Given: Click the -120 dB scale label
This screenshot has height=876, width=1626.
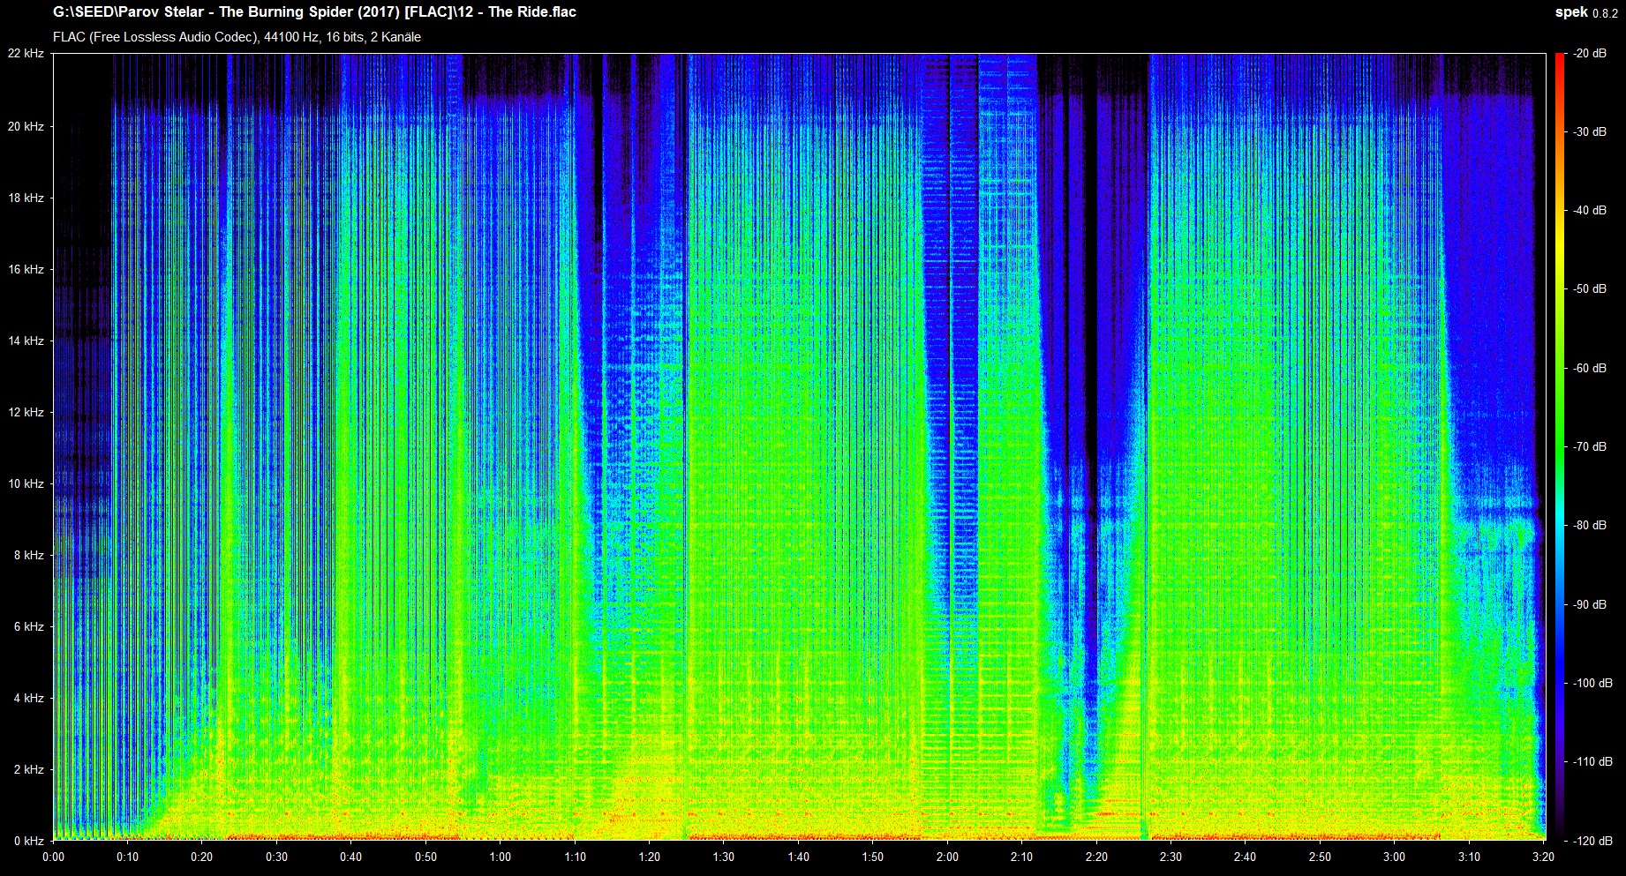Looking at the screenshot, I should [1591, 841].
